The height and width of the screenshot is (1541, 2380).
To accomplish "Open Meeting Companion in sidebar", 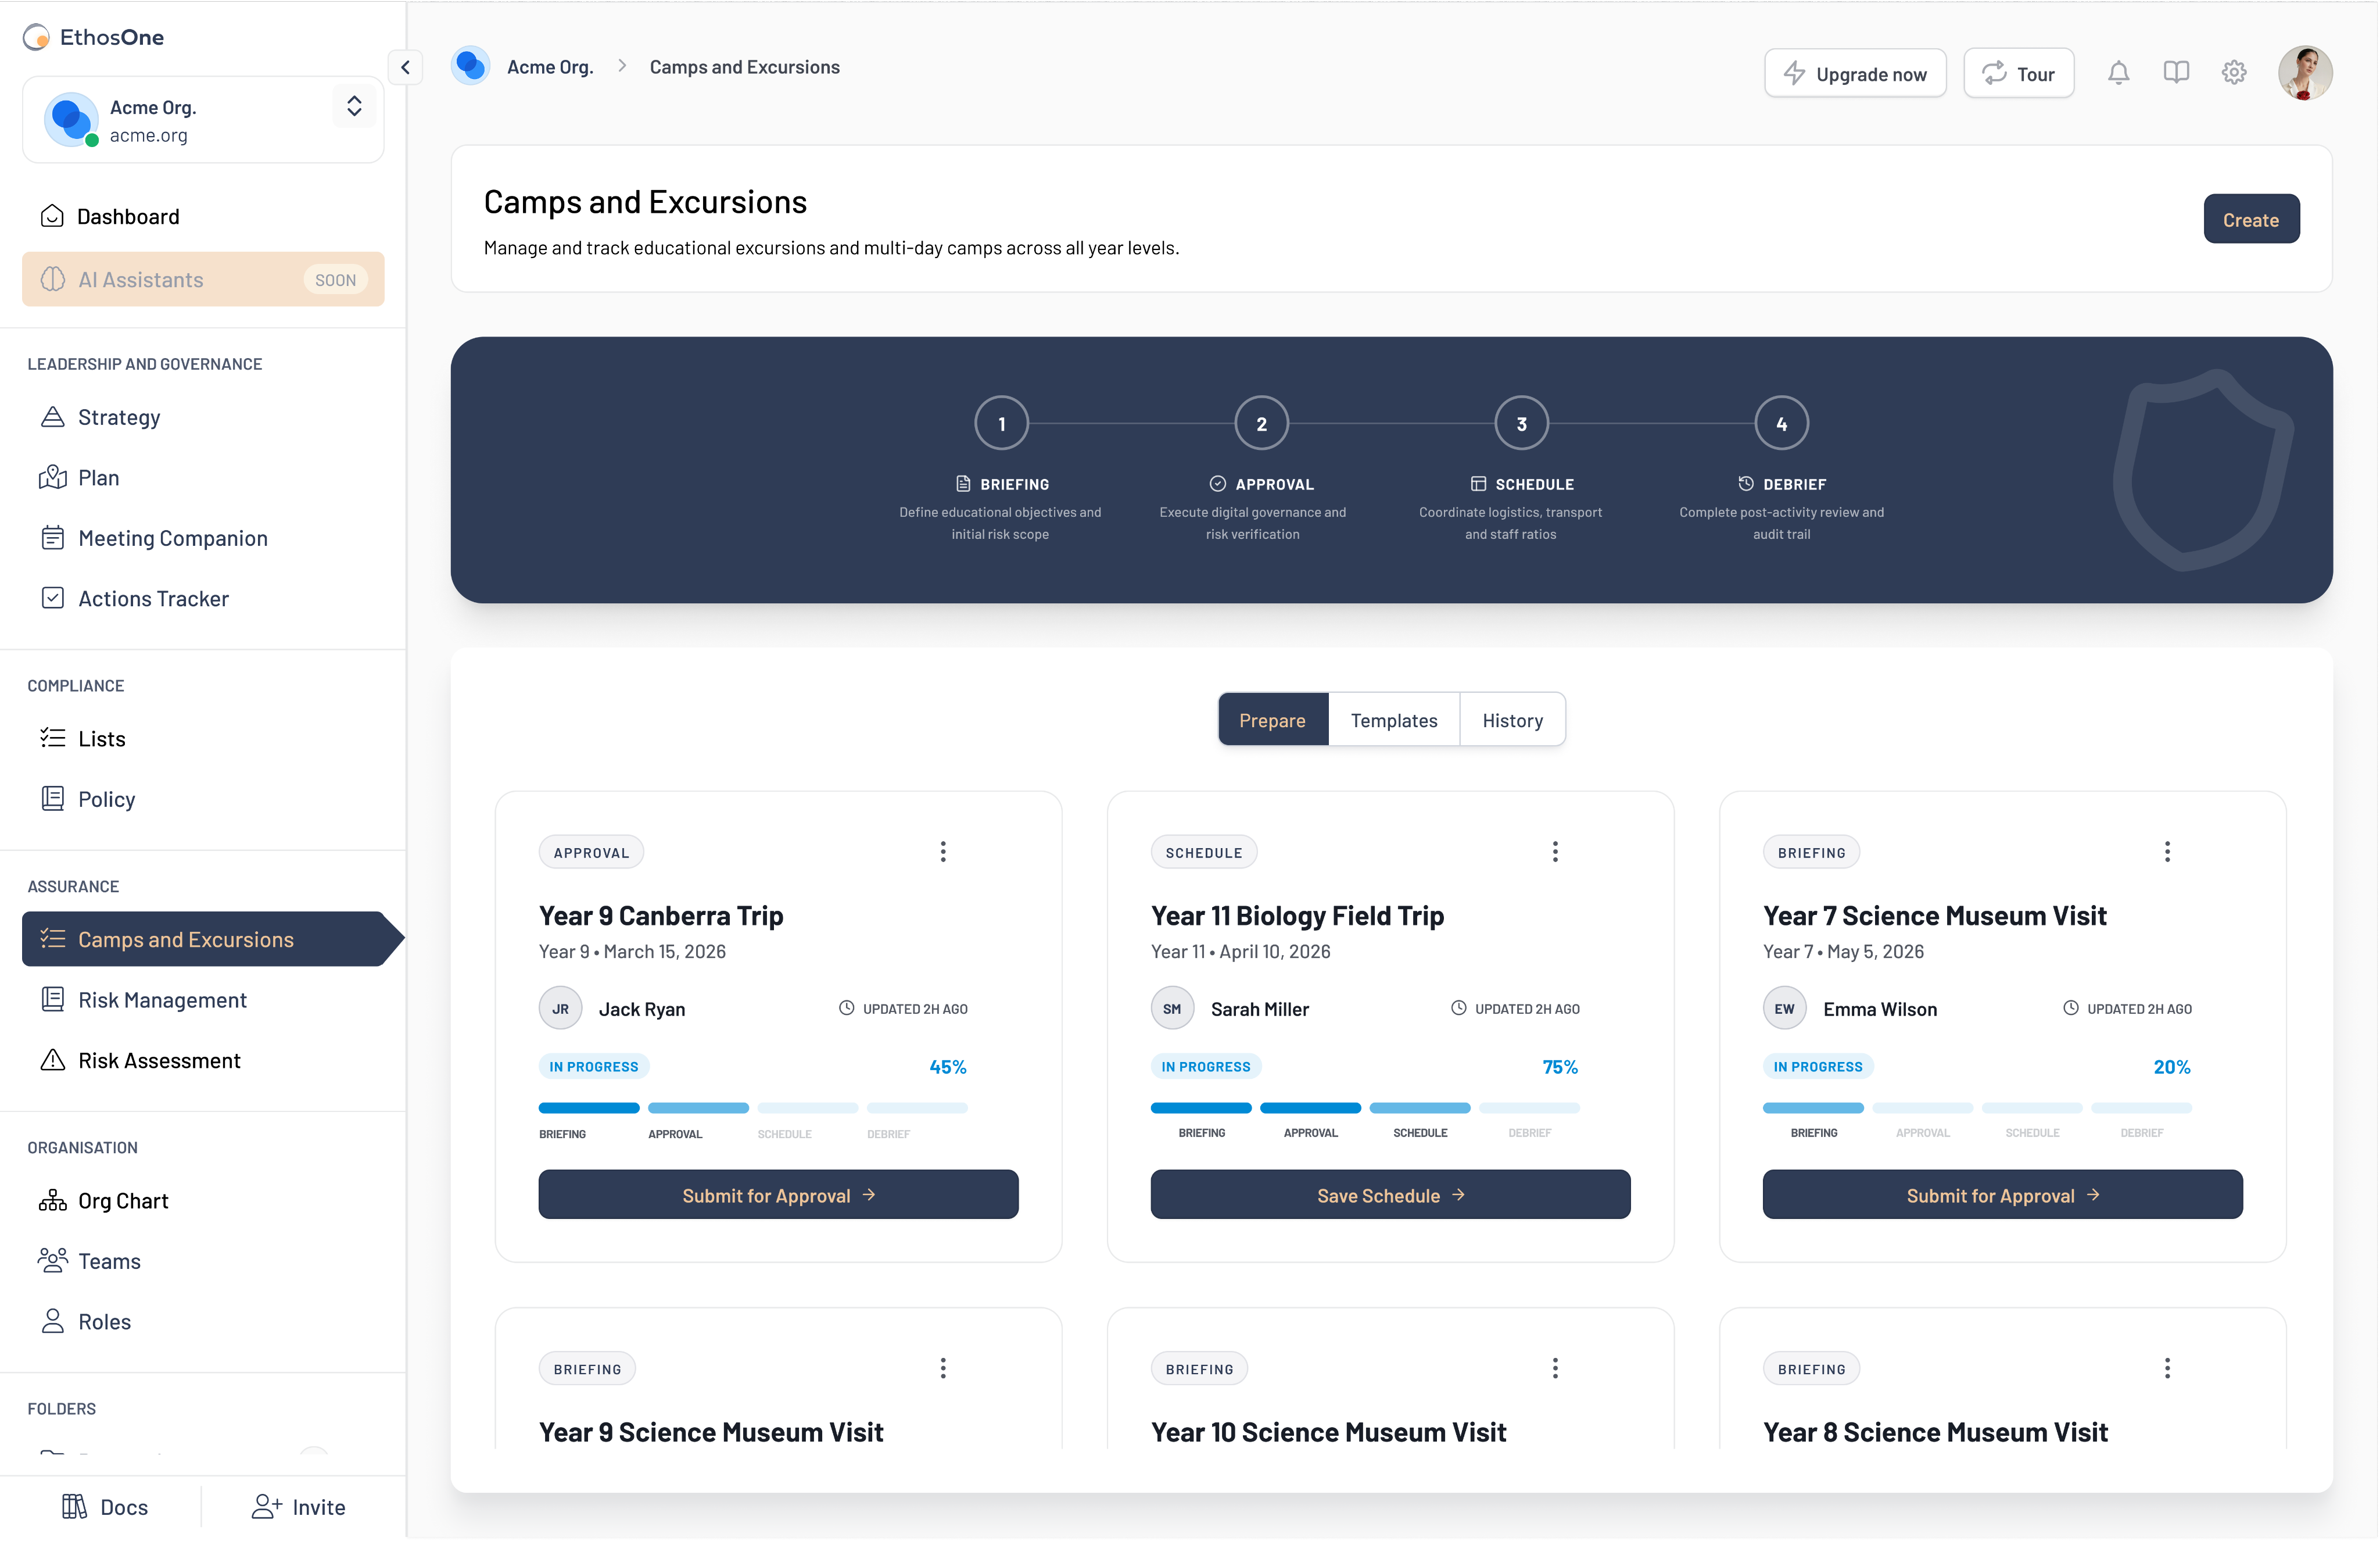I will [x=172, y=538].
